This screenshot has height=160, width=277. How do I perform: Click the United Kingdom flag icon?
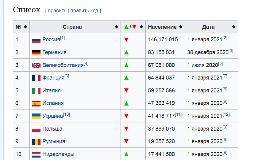(36, 65)
